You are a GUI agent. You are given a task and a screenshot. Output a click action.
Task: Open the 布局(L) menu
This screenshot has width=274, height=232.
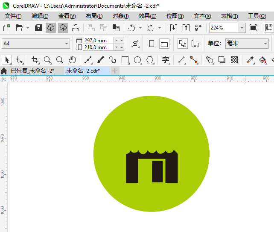tap(94, 16)
